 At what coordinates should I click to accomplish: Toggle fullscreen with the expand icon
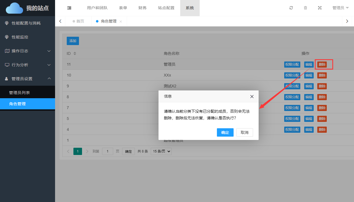320,8
